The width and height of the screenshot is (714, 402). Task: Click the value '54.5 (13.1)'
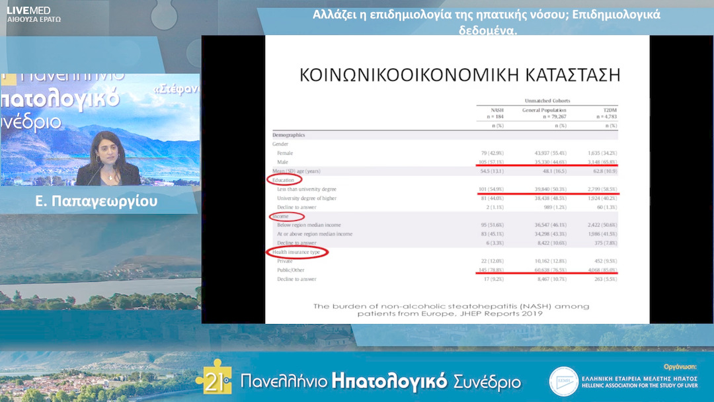(x=492, y=171)
